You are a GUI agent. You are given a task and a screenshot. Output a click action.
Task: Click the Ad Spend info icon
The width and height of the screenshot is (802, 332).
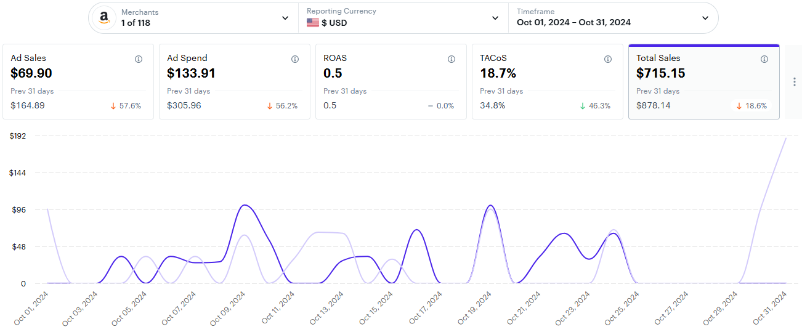coord(295,59)
